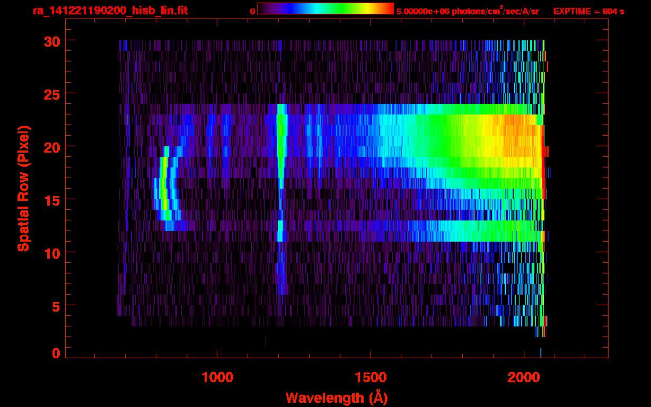Click the 0 spatial row tick label
The width and height of the screenshot is (651, 407).
pos(55,353)
